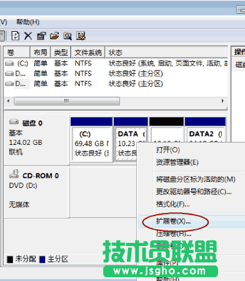Viewport: 245px width, 281px height.
Task: Click the CD-ROM 0 label
Action: [x=41, y=175]
